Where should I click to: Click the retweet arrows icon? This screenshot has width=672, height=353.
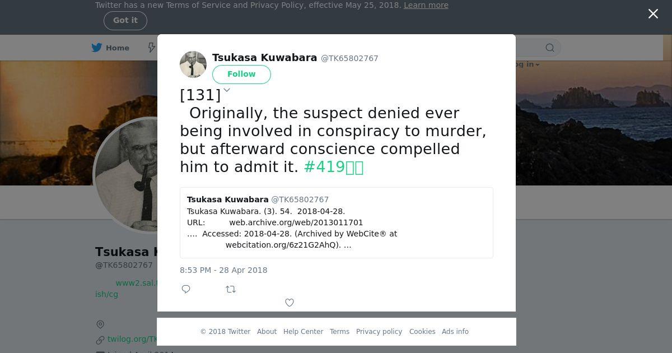point(231,289)
